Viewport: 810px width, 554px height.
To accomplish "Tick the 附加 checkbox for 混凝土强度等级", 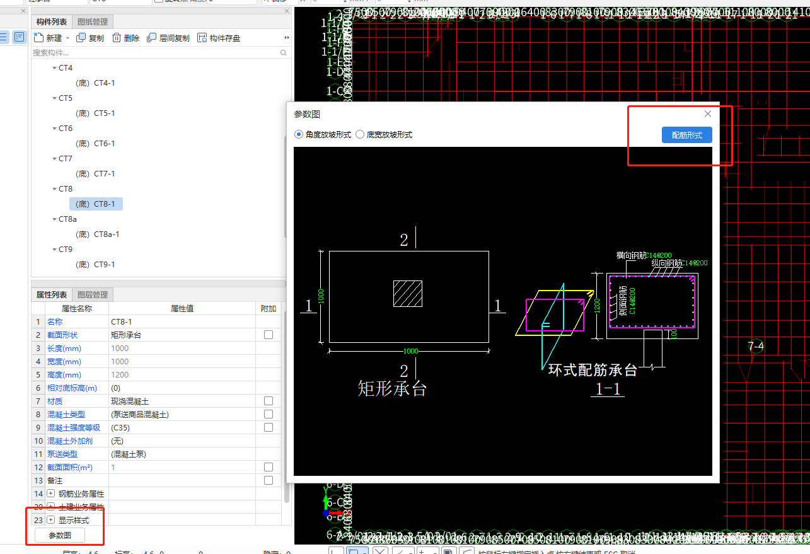I will click(269, 427).
